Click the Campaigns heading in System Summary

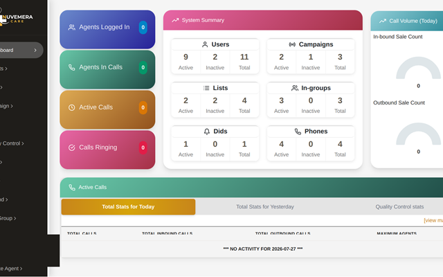tap(316, 44)
